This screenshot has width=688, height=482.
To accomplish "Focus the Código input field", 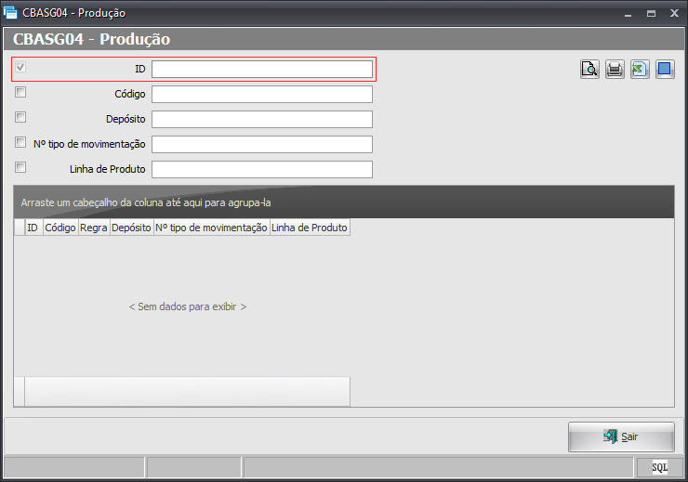I will coord(262,94).
